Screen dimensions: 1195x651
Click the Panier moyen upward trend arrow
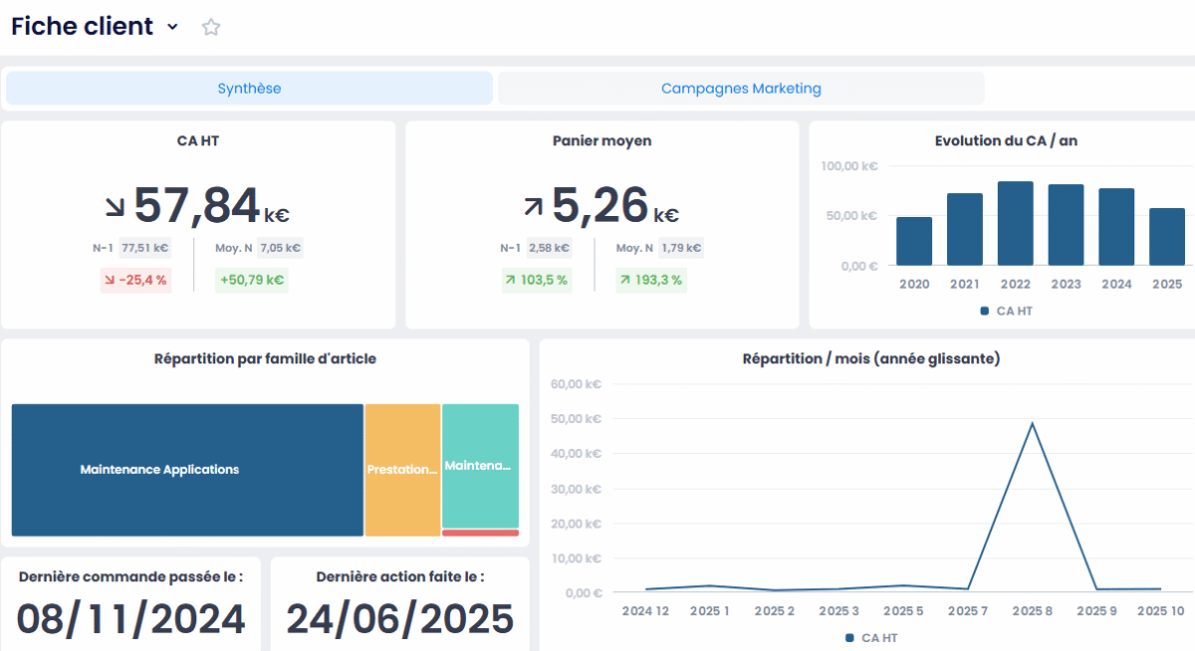[x=534, y=207]
